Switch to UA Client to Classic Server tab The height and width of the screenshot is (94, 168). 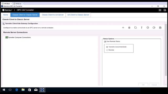[78, 15]
